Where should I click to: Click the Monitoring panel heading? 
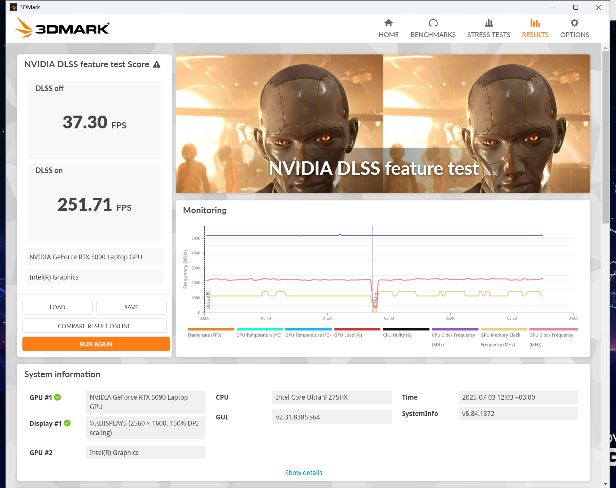point(205,210)
